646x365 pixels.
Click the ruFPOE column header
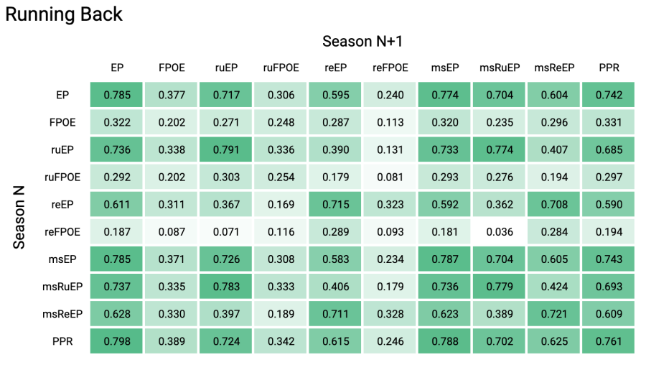click(281, 68)
